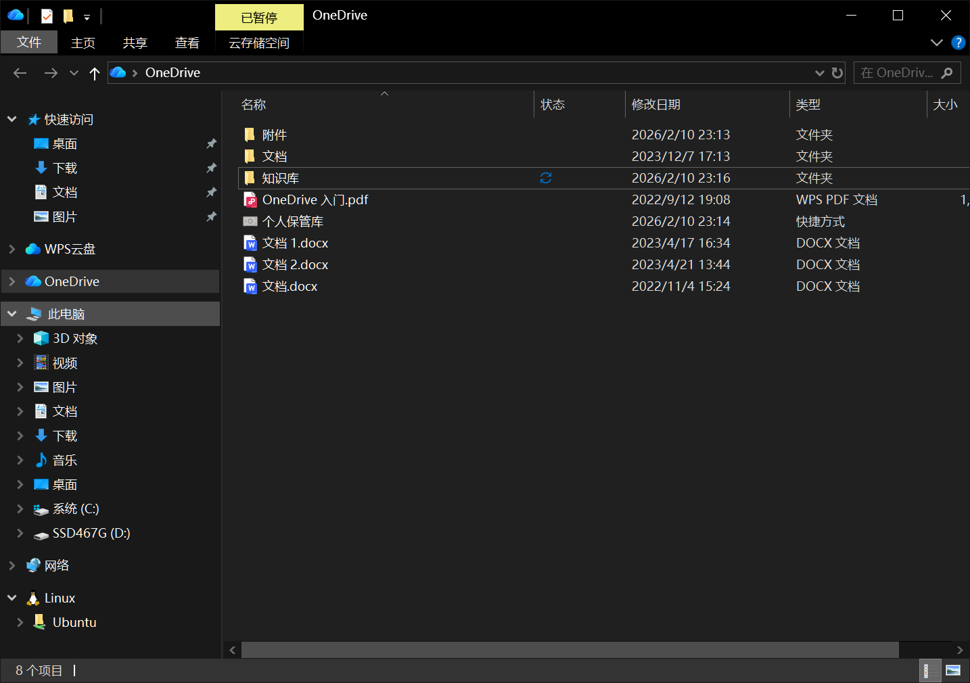Click the WPS PDF 文档 type cell
The width and height of the screenshot is (970, 683).
click(837, 199)
